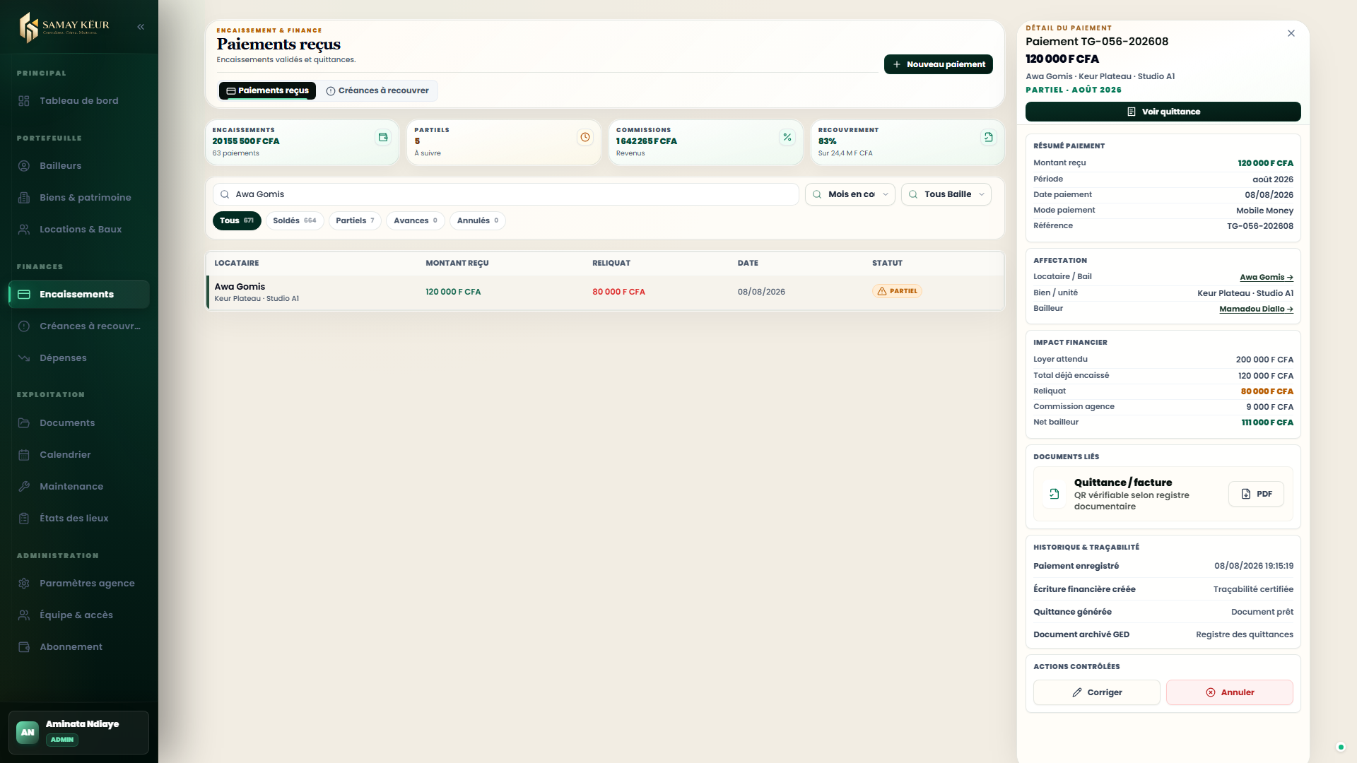Open Maintenance via wrench icon
The image size is (1357, 763).
[24, 486]
